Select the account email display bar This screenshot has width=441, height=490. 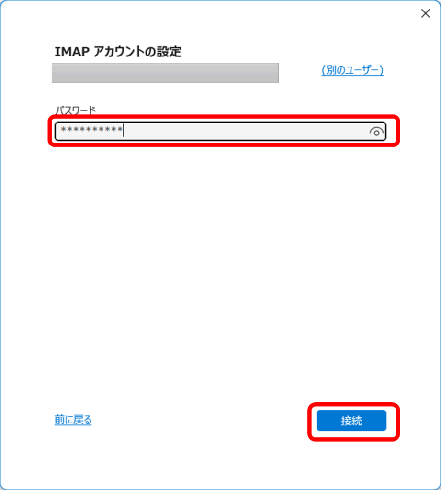coord(165,73)
